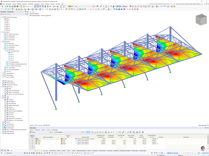
Task: Click the formula fx icon in Materialien toolbar
Action: [125, 132]
